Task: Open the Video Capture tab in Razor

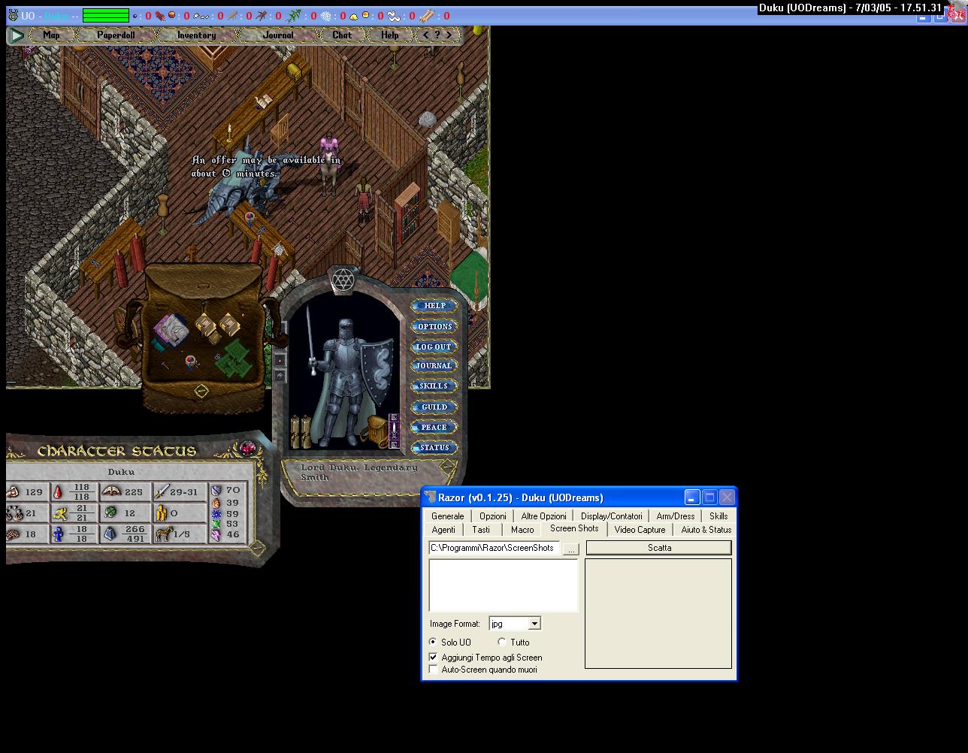Action: point(640,530)
